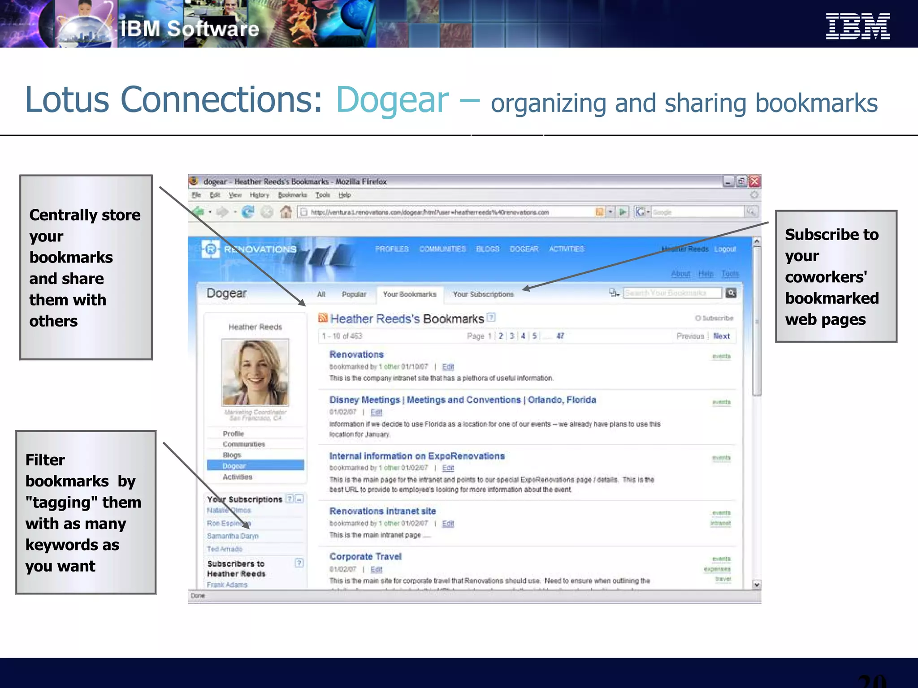The image size is (918, 688).
Task: Click the Logout link
Action: (x=725, y=249)
